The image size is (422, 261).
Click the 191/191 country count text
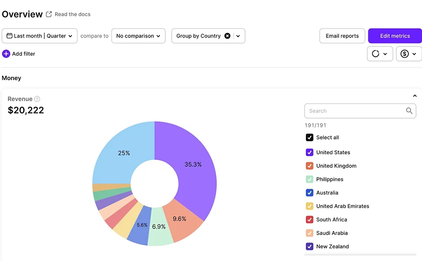click(316, 125)
